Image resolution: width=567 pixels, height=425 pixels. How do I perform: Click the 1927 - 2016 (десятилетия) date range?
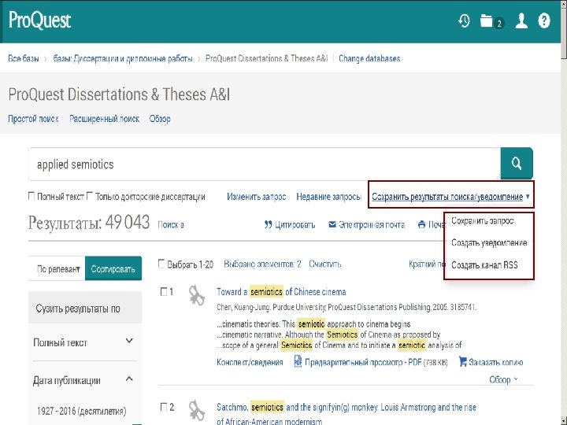click(81, 411)
